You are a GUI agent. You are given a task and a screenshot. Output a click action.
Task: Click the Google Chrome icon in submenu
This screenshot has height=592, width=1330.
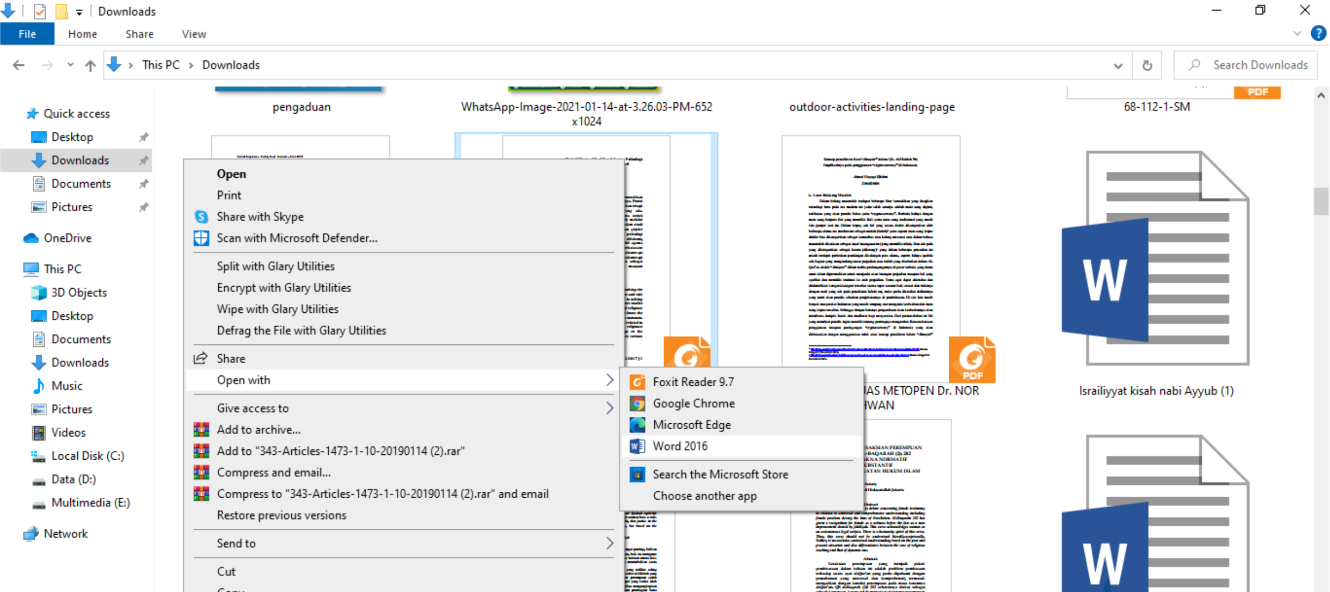coord(637,403)
